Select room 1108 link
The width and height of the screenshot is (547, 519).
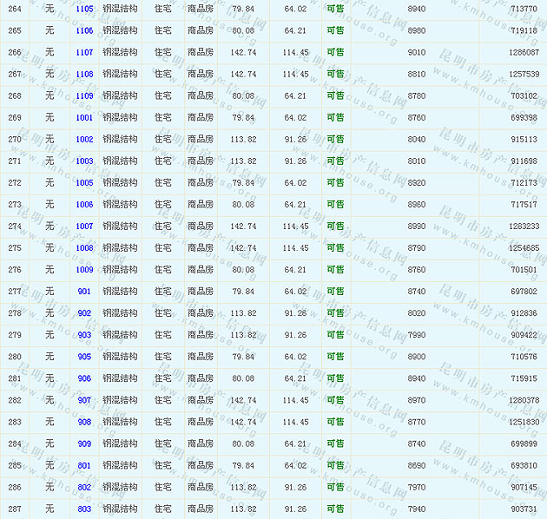point(84,74)
